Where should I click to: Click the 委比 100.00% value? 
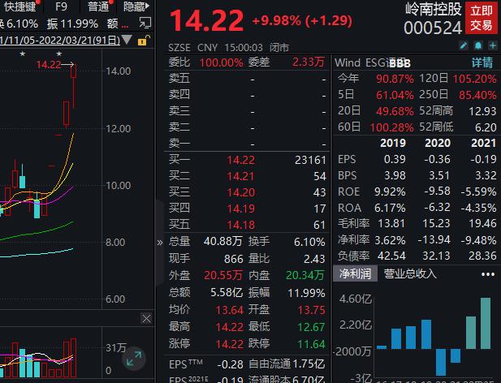point(221,62)
